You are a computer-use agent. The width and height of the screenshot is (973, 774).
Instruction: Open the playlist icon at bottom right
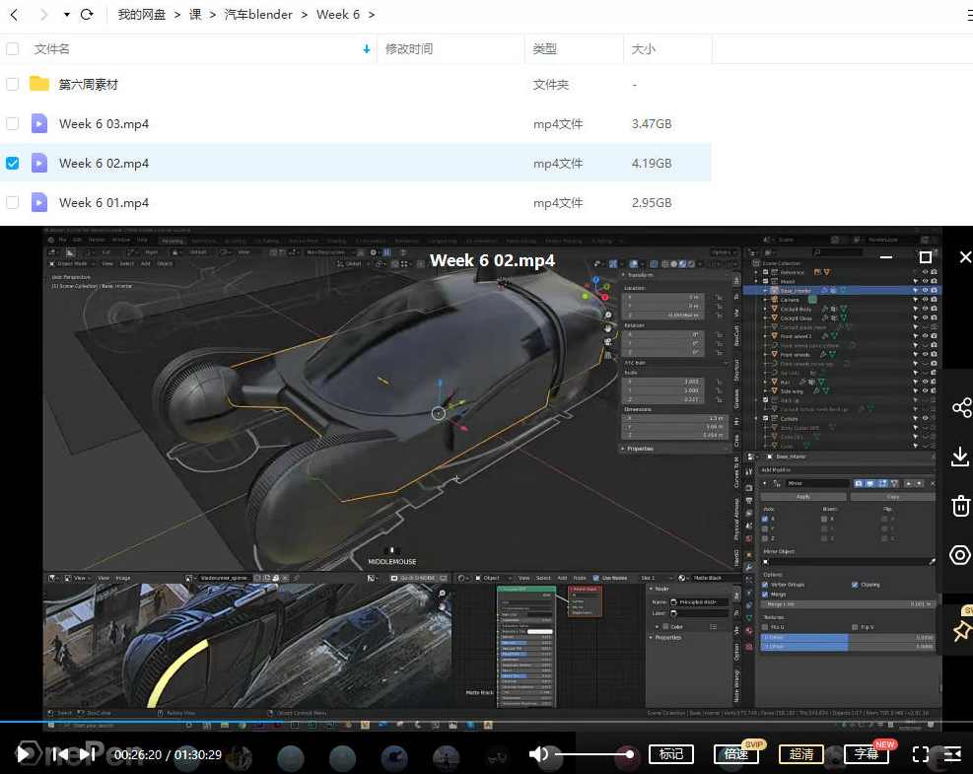click(952, 754)
